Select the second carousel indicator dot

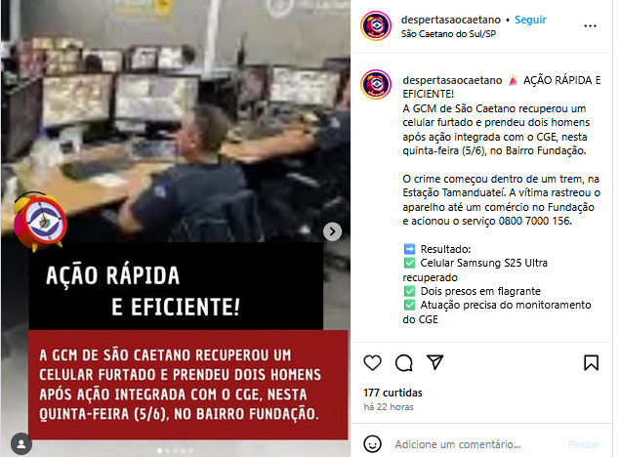(x=167, y=451)
